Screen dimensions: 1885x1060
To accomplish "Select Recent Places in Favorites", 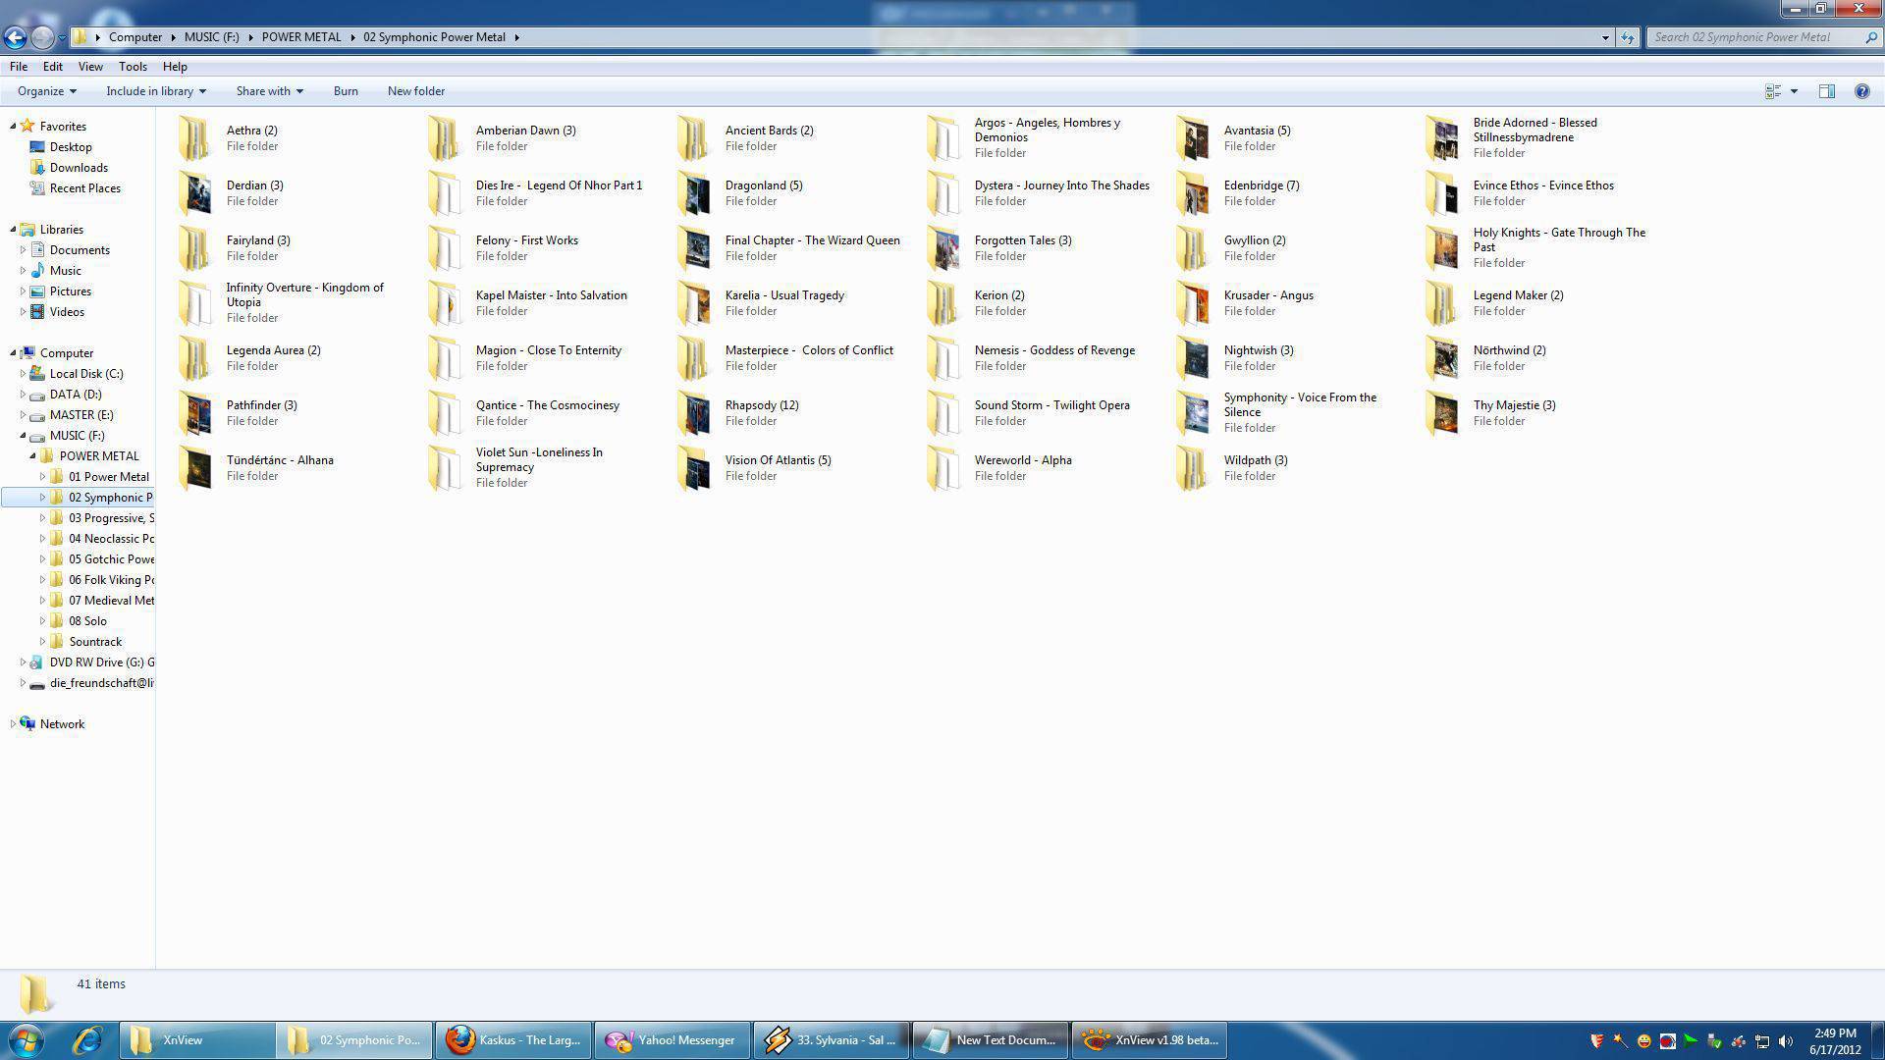I will tap(85, 188).
